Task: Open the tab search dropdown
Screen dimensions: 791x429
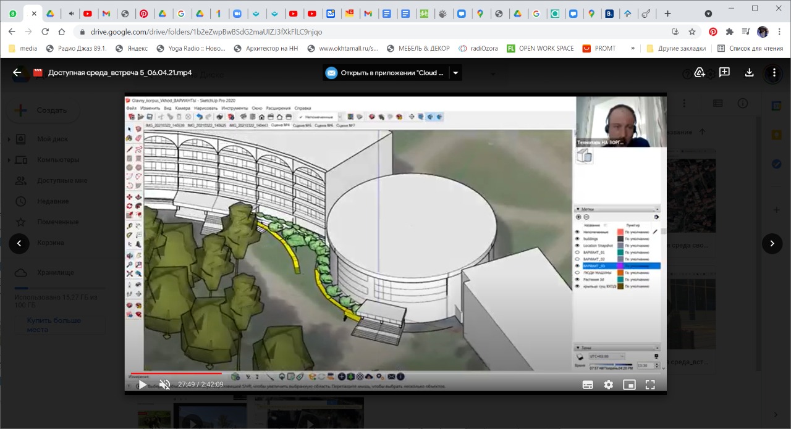Action: (x=708, y=13)
